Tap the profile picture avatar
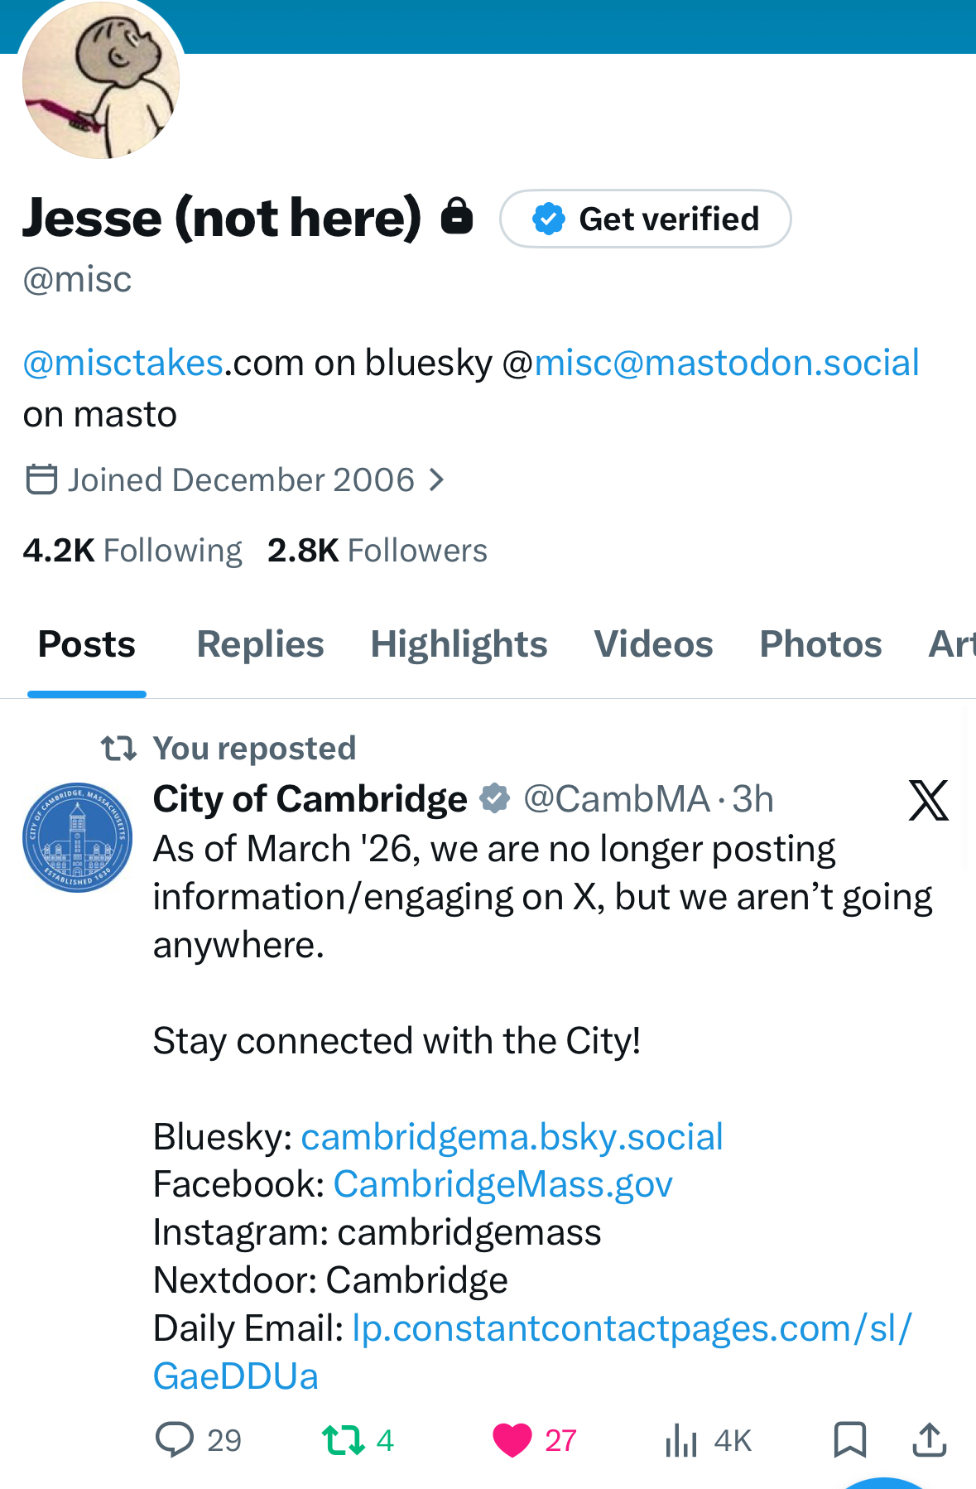The width and height of the screenshot is (976, 1489). pyautogui.click(x=101, y=80)
